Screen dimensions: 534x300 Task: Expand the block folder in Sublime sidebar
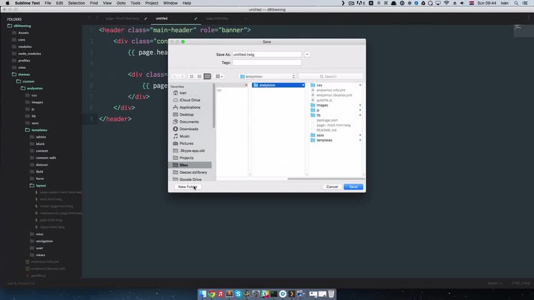click(x=40, y=144)
